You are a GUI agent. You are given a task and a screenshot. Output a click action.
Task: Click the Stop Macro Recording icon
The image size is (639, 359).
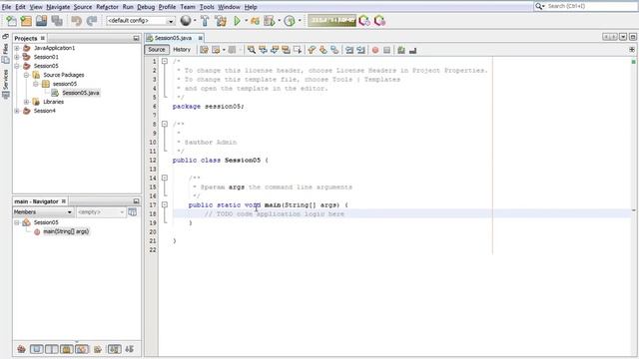click(x=386, y=50)
